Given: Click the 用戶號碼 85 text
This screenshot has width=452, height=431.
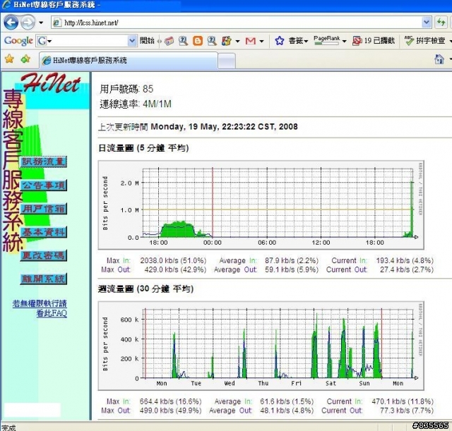Looking at the screenshot, I should [x=126, y=89].
